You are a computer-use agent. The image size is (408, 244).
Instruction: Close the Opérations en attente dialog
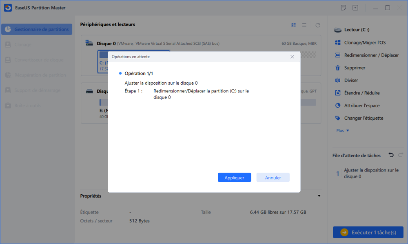coord(292,57)
